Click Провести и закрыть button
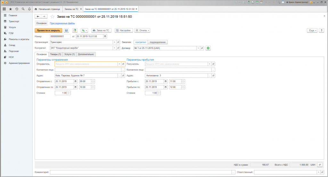 48,30
